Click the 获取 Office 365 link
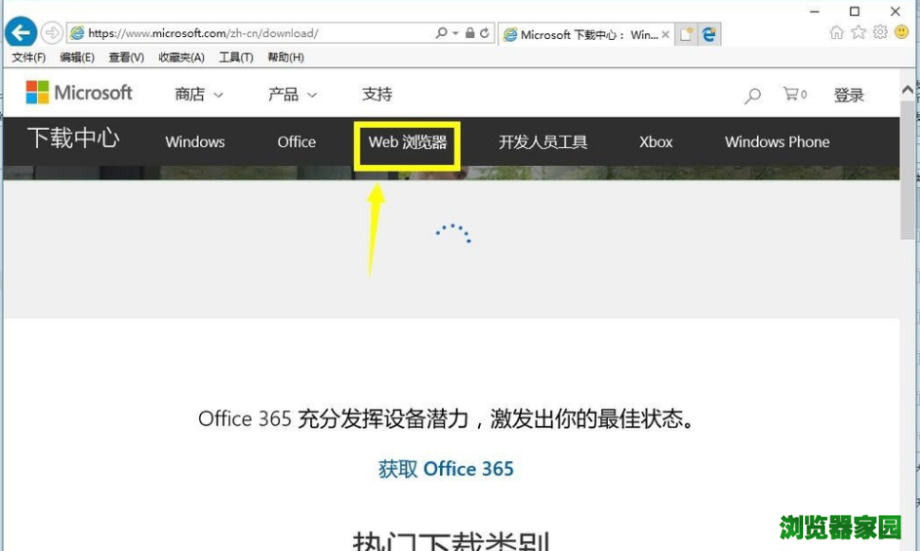The image size is (920, 551). pyautogui.click(x=446, y=469)
